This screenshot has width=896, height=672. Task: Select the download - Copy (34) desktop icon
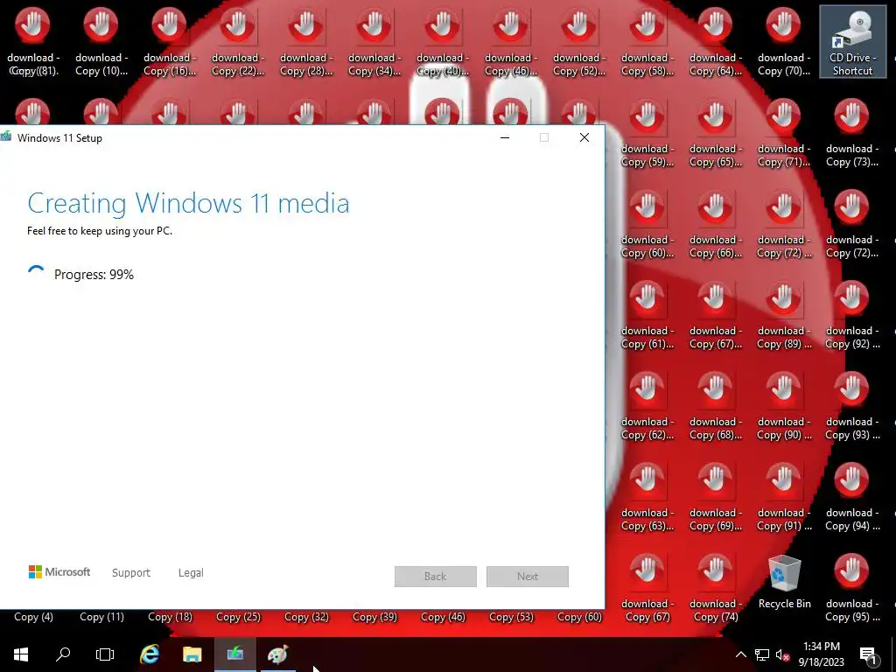pos(374,42)
